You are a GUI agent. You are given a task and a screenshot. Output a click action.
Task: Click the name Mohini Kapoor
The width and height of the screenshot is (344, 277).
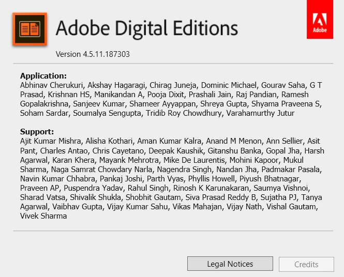(x=254, y=160)
